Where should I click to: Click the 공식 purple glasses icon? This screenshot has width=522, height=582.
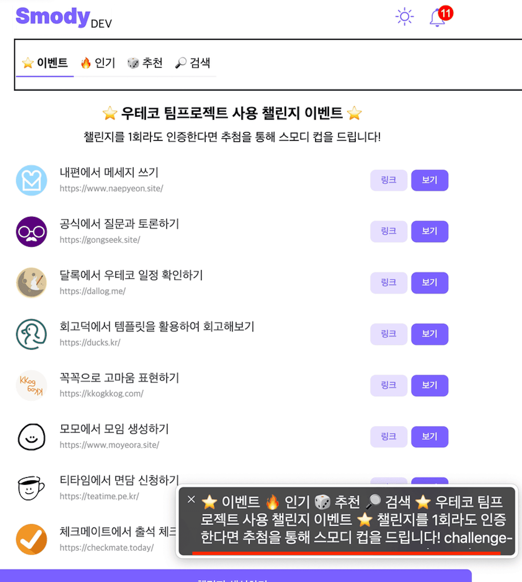[31, 232]
